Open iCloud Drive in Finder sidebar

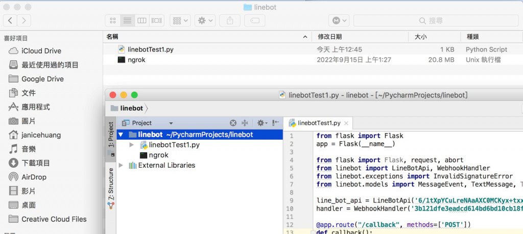35,51
